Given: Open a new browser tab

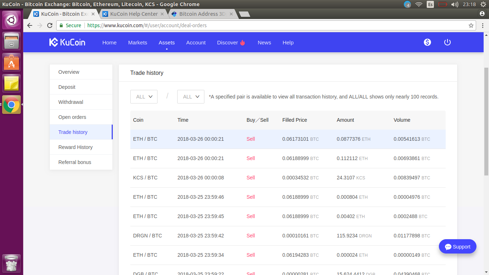Looking at the screenshot, I should (245, 14).
